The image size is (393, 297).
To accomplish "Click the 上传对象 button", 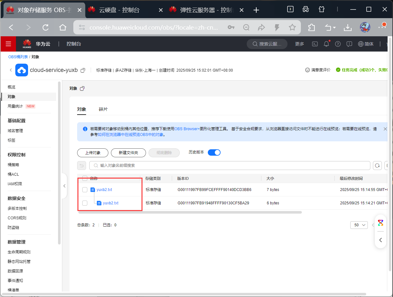I will [93, 153].
